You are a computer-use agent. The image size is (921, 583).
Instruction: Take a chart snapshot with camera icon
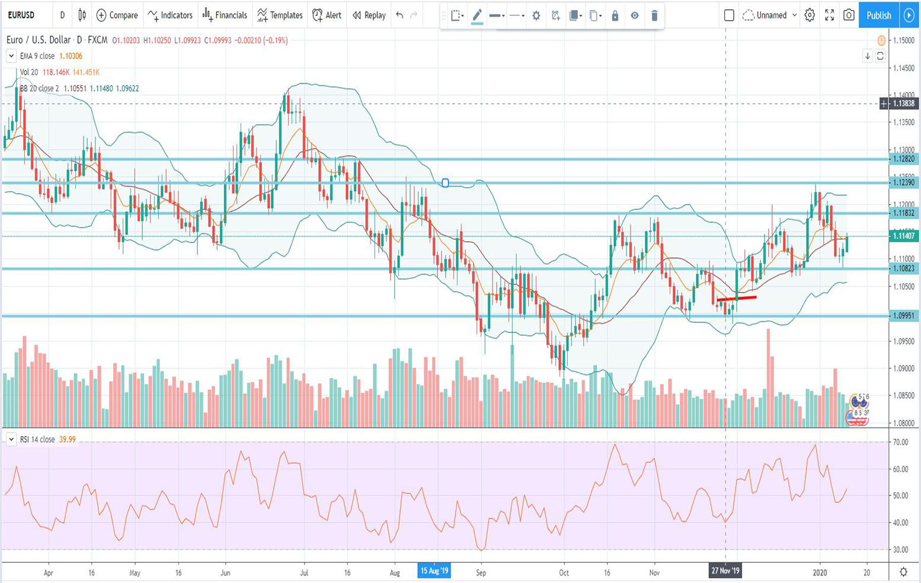tap(849, 15)
